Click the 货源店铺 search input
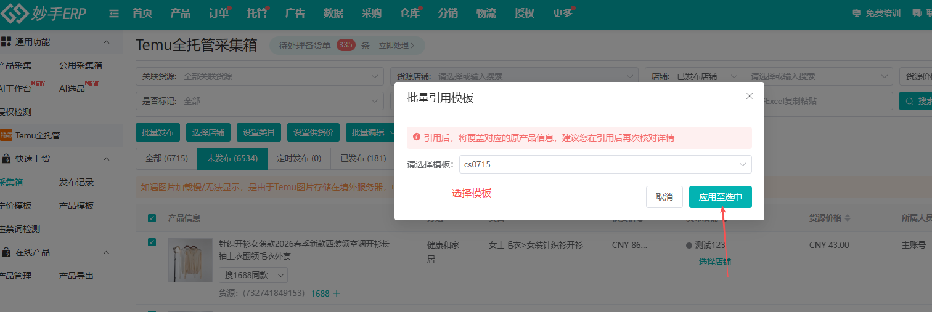Viewport: 932px width, 312px height. click(x=515, y=76)
